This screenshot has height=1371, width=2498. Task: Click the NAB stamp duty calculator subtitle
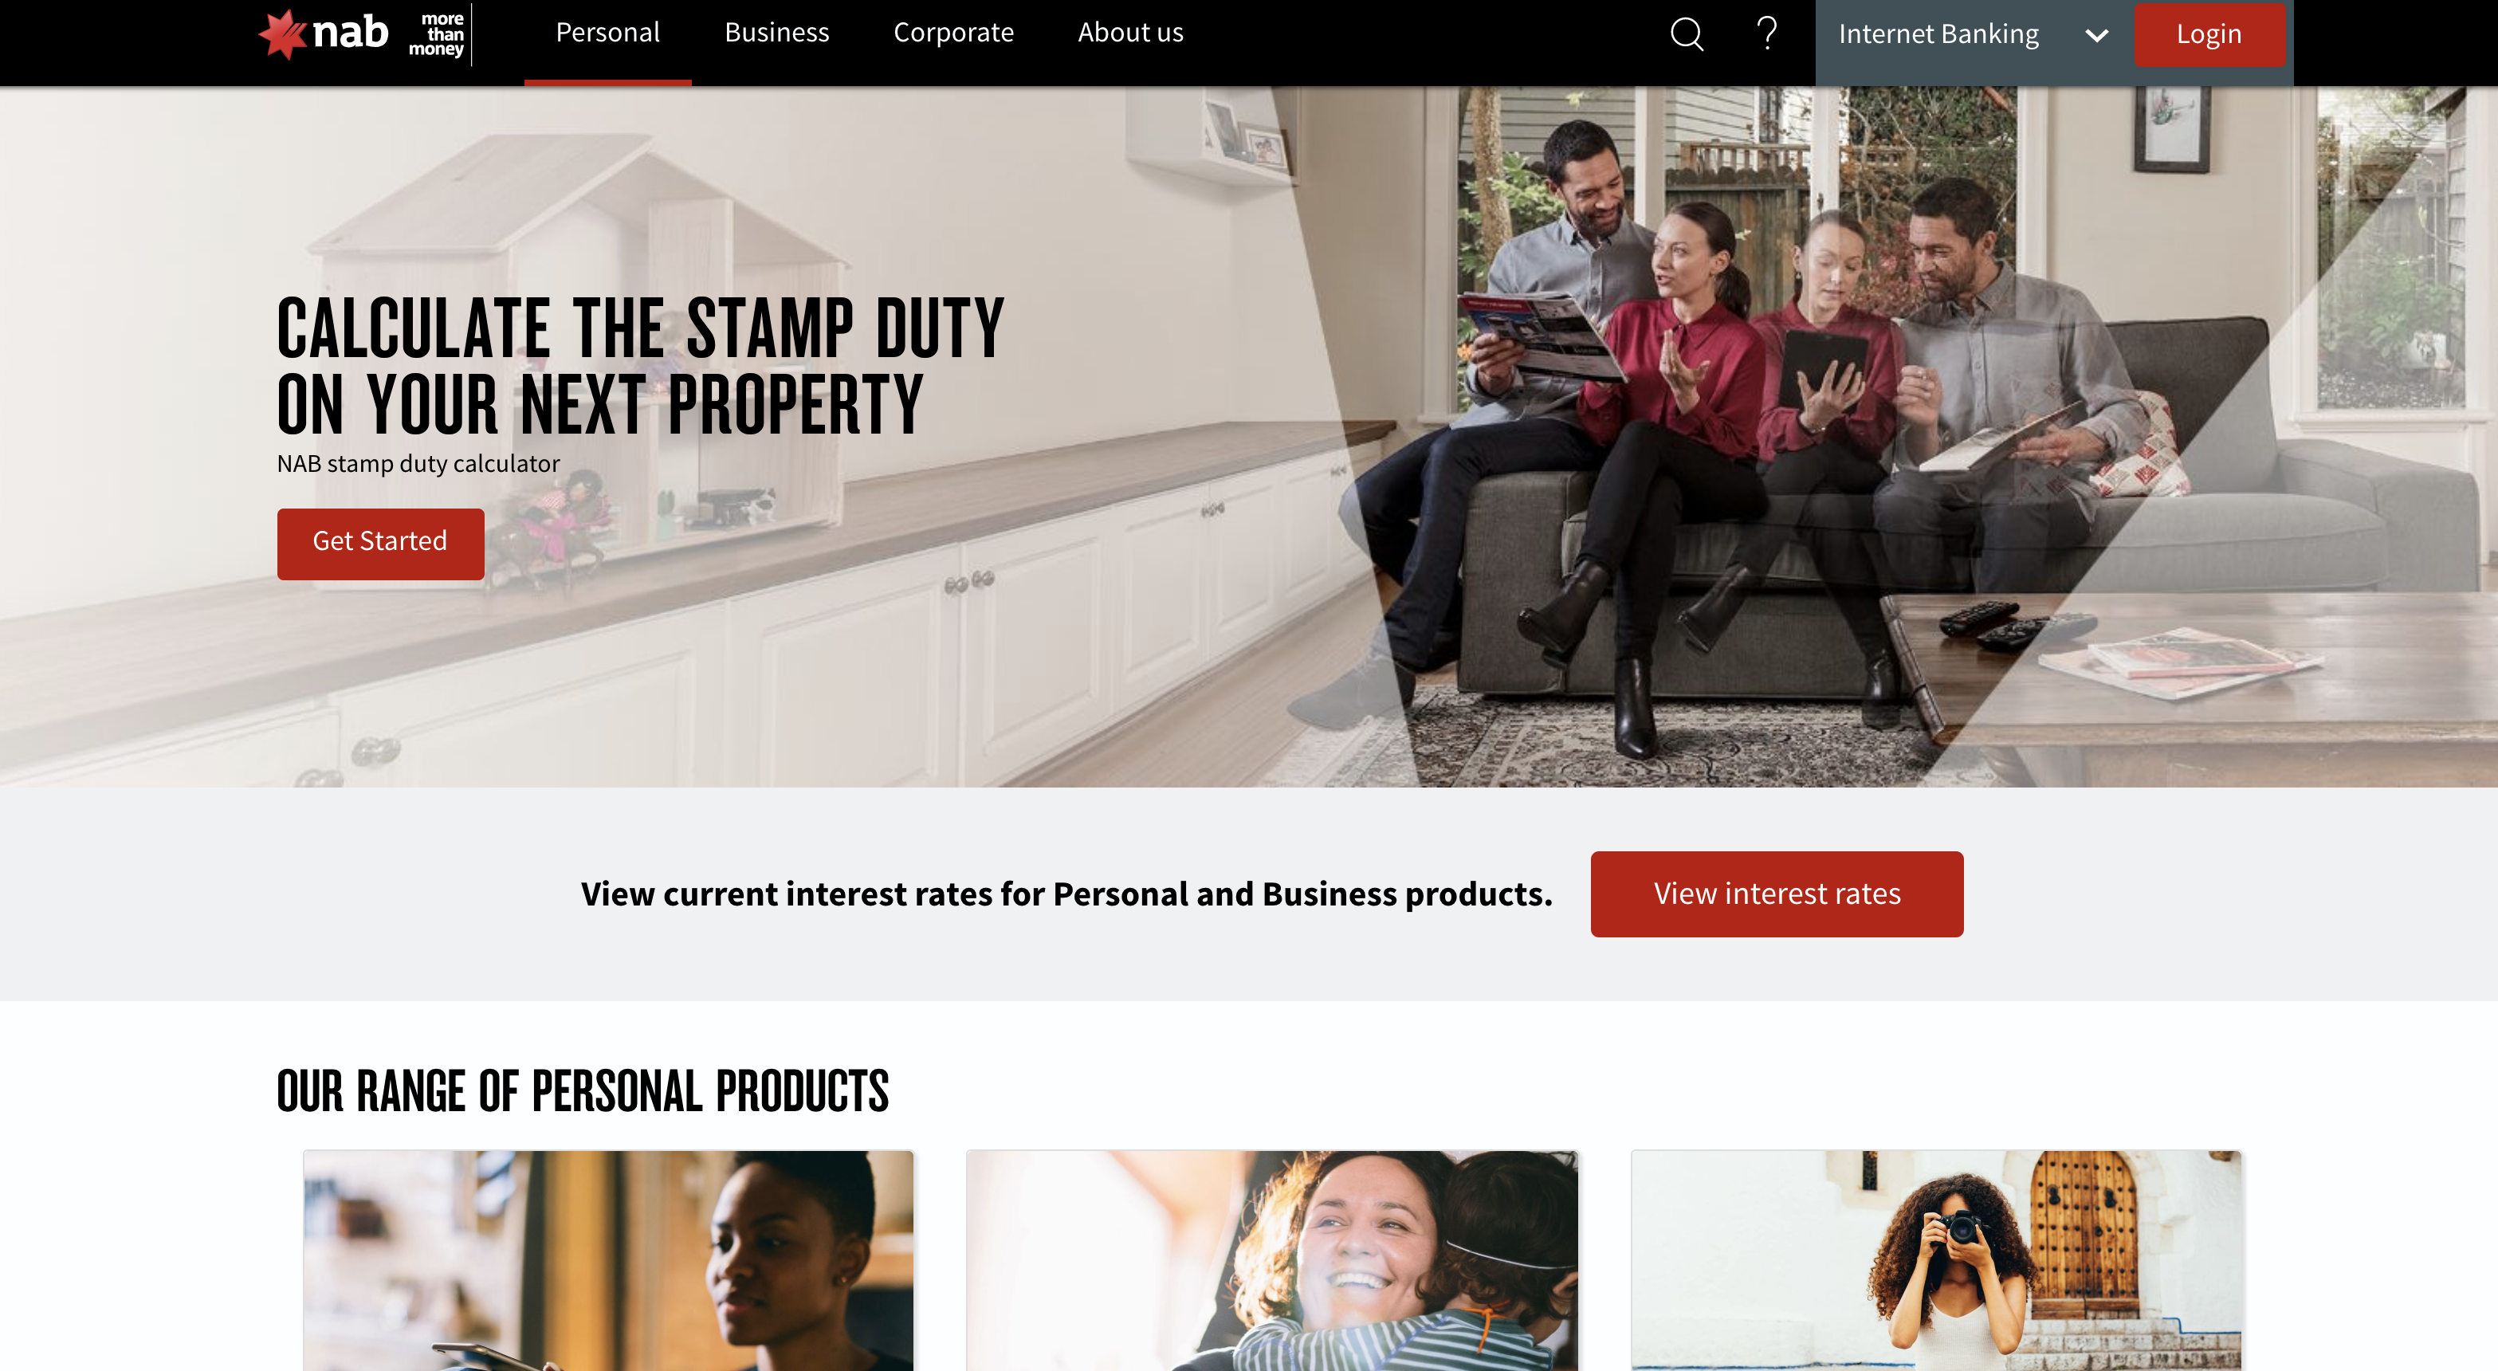pyautogui.click(x=418, y=463)
